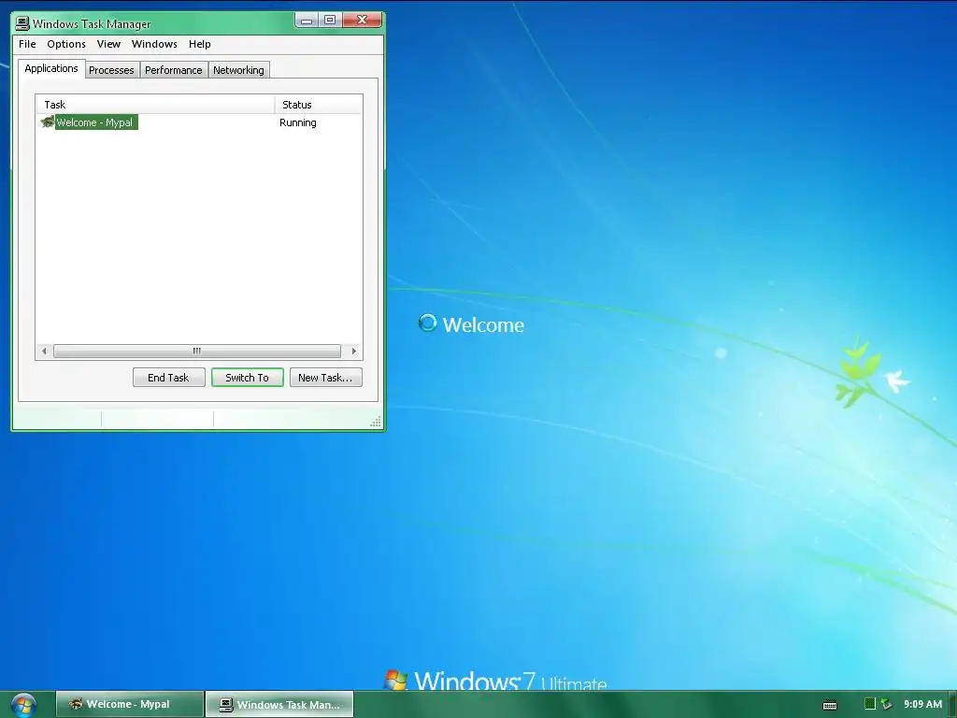Open the Options menu
Image resolution: width=957 pixels, height=718 pixels.
[x=66, y=44]
